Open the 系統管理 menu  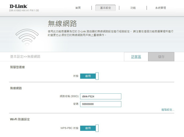[160, 8]
